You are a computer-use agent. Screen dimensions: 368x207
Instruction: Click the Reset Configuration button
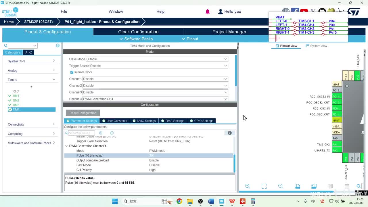pos(83,113)
